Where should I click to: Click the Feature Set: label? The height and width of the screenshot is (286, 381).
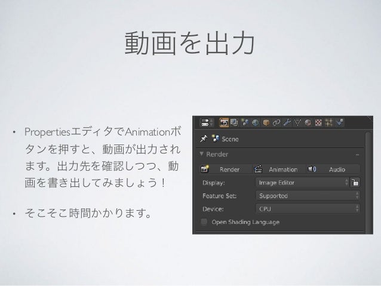[x=219, y=196]
